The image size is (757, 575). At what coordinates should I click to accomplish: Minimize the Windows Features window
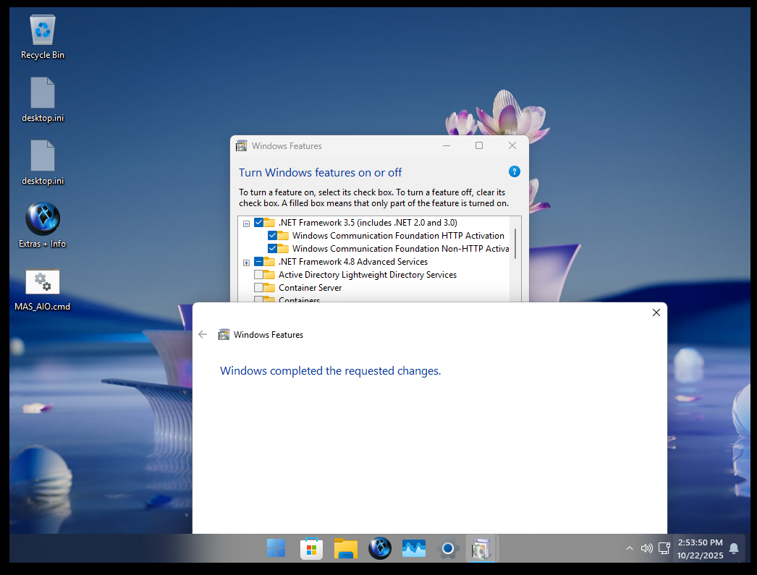coord(447,145)
